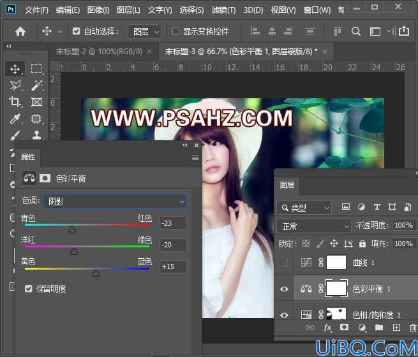Click distribute vertically icon
This screenshot has height=357, width=418.
[310, 31]
